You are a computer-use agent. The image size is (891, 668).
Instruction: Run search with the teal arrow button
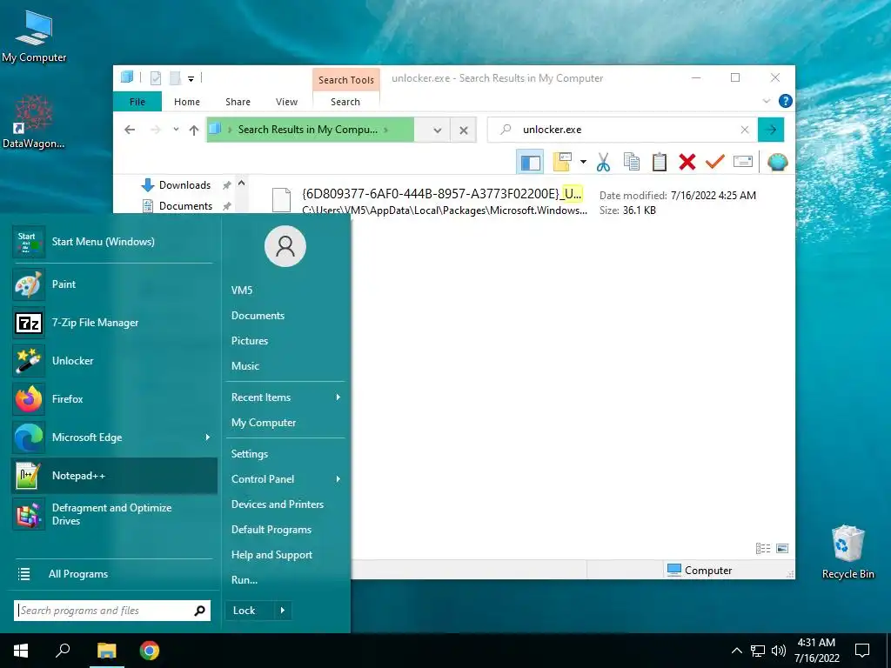coord(771,130)
